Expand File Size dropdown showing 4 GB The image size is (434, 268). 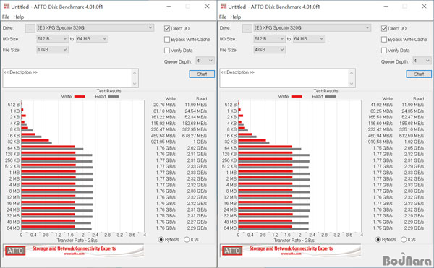pos(270,50)
